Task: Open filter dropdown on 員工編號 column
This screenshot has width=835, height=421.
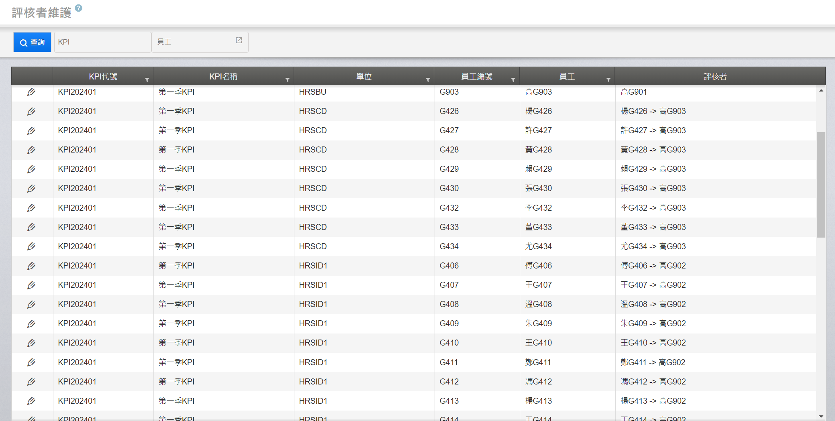Action: tap(513, 80)
